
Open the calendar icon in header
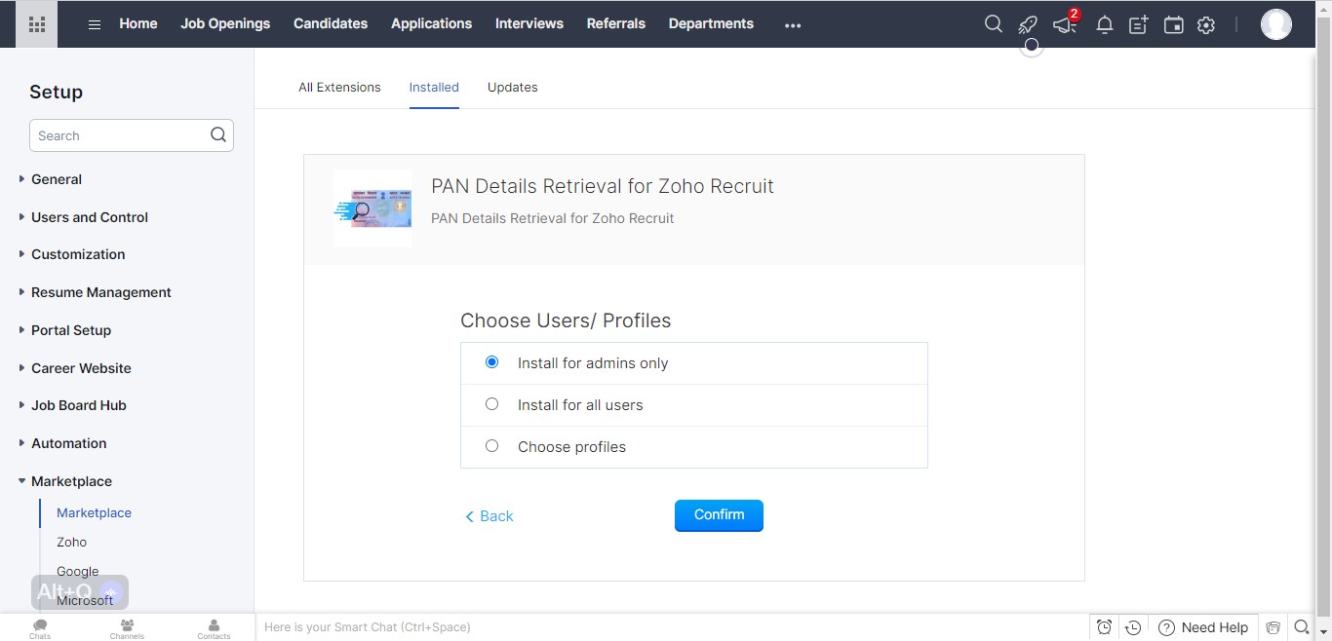(1174, 25)
